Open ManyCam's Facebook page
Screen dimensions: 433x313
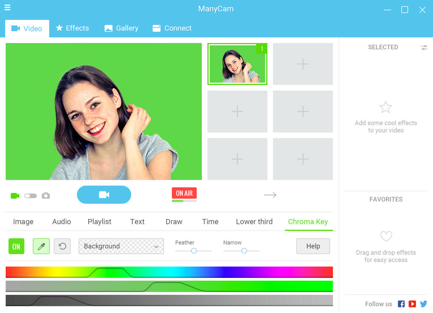pos(401,304)
